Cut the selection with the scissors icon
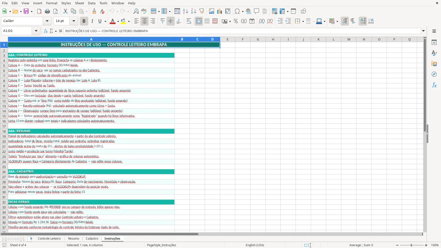Viewport: 441px width, 248px height. (65, 11)
